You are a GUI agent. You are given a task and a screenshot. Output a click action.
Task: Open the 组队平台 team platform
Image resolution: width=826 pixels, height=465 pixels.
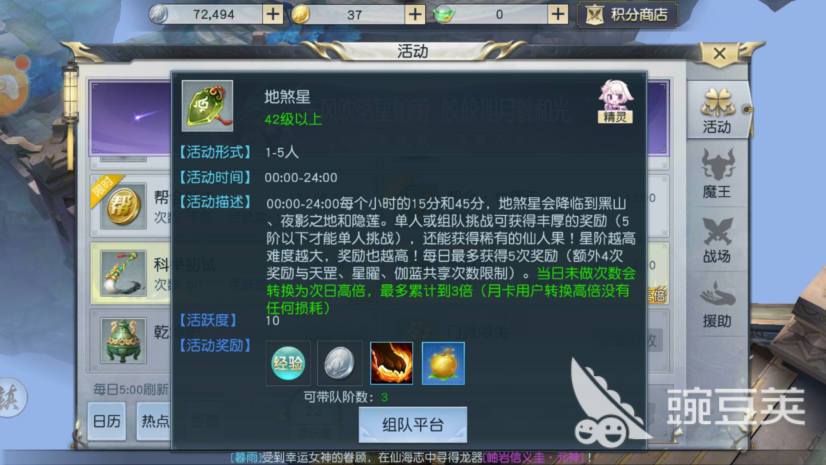(413, 425)
